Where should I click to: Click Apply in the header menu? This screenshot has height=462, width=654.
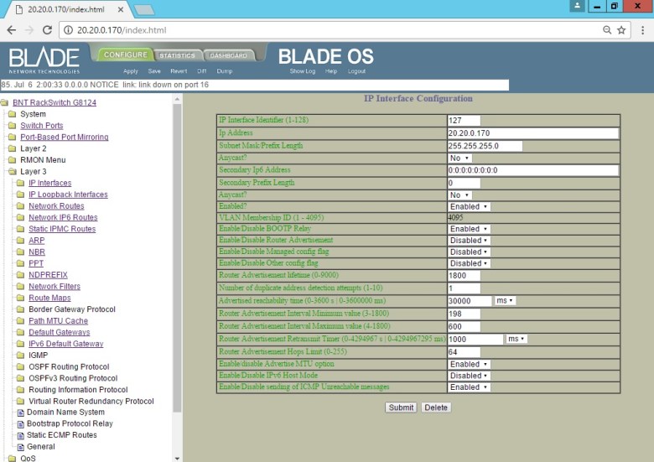point(131,71)
